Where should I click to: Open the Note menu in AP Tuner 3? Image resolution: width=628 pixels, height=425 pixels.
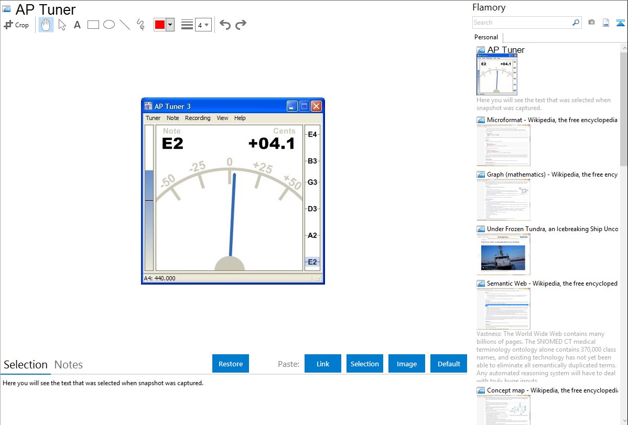[173, 118]
